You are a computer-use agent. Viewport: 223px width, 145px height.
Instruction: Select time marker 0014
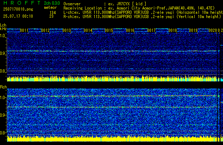[88, 30]
